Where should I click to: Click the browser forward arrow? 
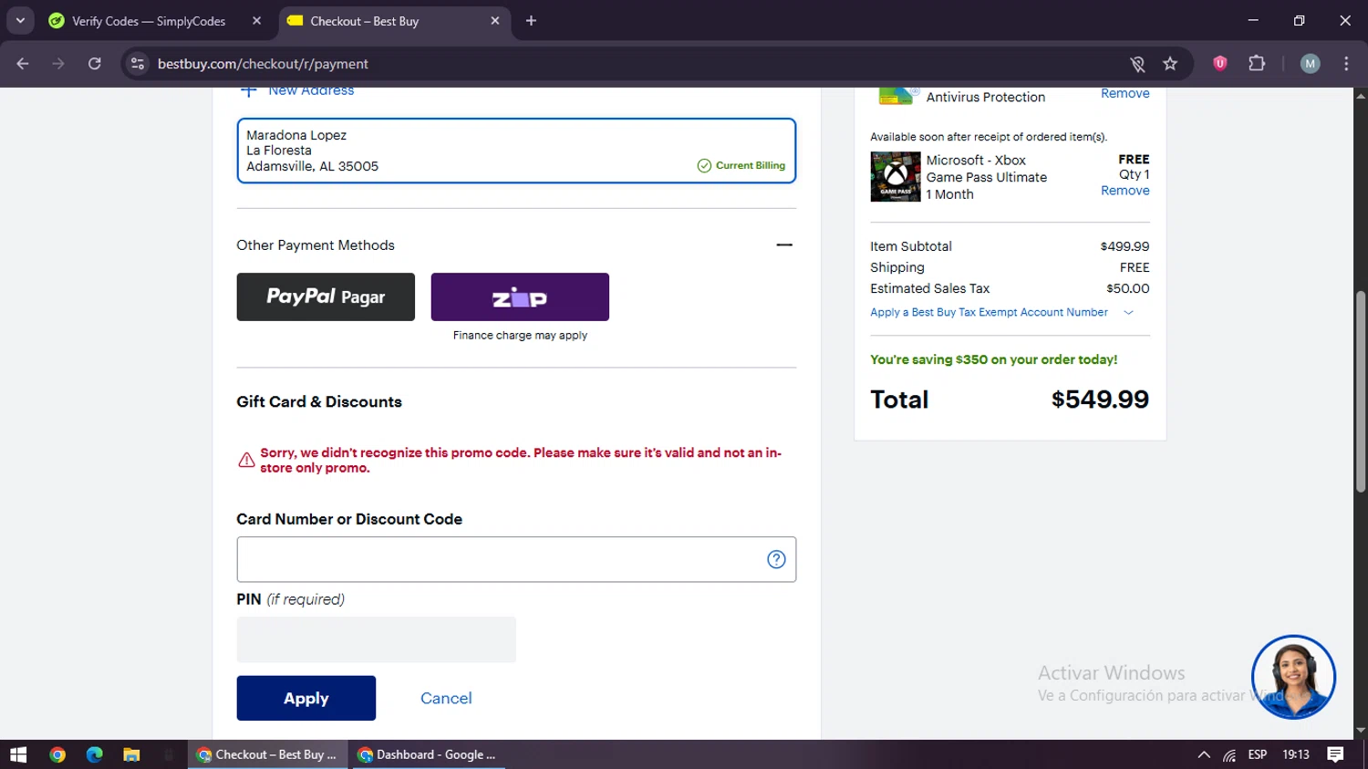click(58, 64)
